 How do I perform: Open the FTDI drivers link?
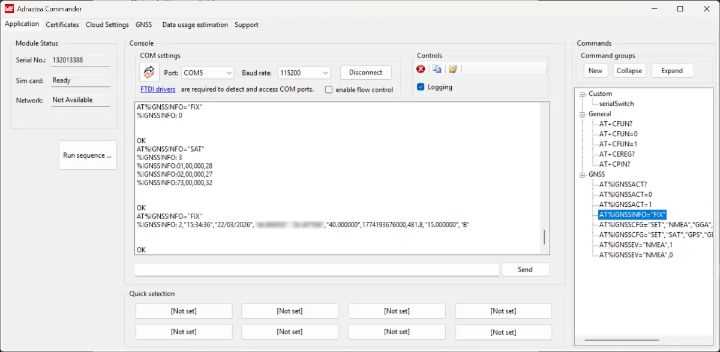(x=158, y=89)
